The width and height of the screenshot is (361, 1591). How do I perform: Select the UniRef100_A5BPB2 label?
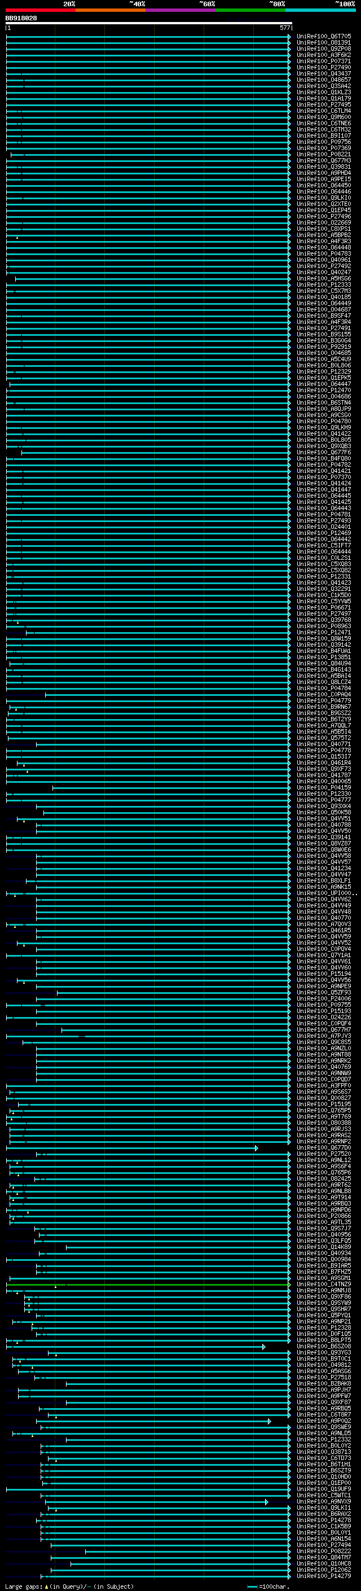(324, 235)
